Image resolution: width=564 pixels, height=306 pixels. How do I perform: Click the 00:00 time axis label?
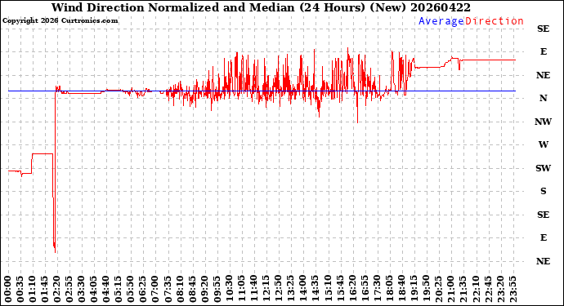8,289
